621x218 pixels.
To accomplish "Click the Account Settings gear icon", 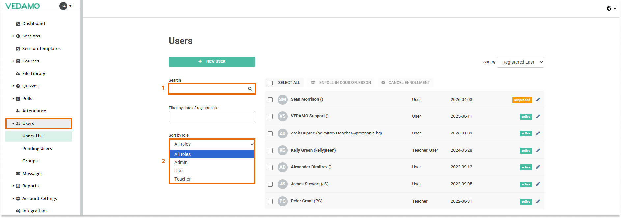I will (x=18, y=199).
